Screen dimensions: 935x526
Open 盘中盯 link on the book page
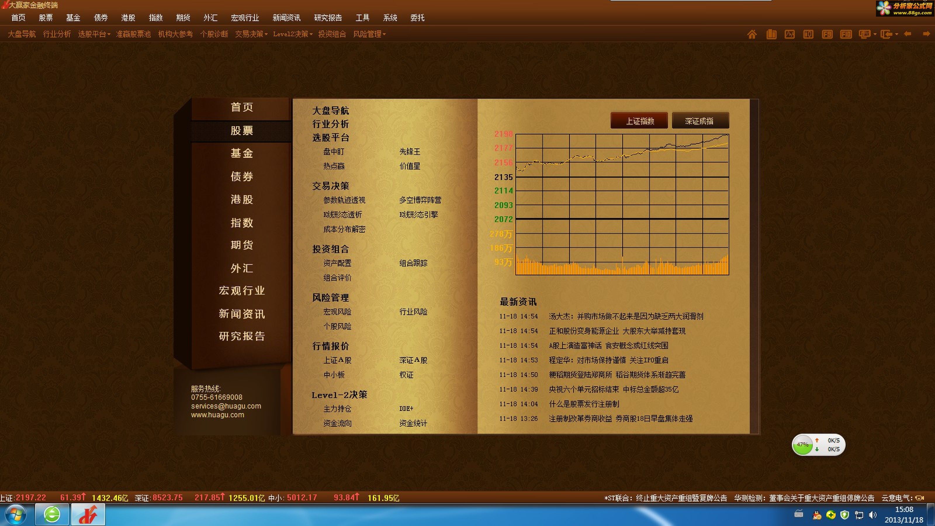(334, 152)
